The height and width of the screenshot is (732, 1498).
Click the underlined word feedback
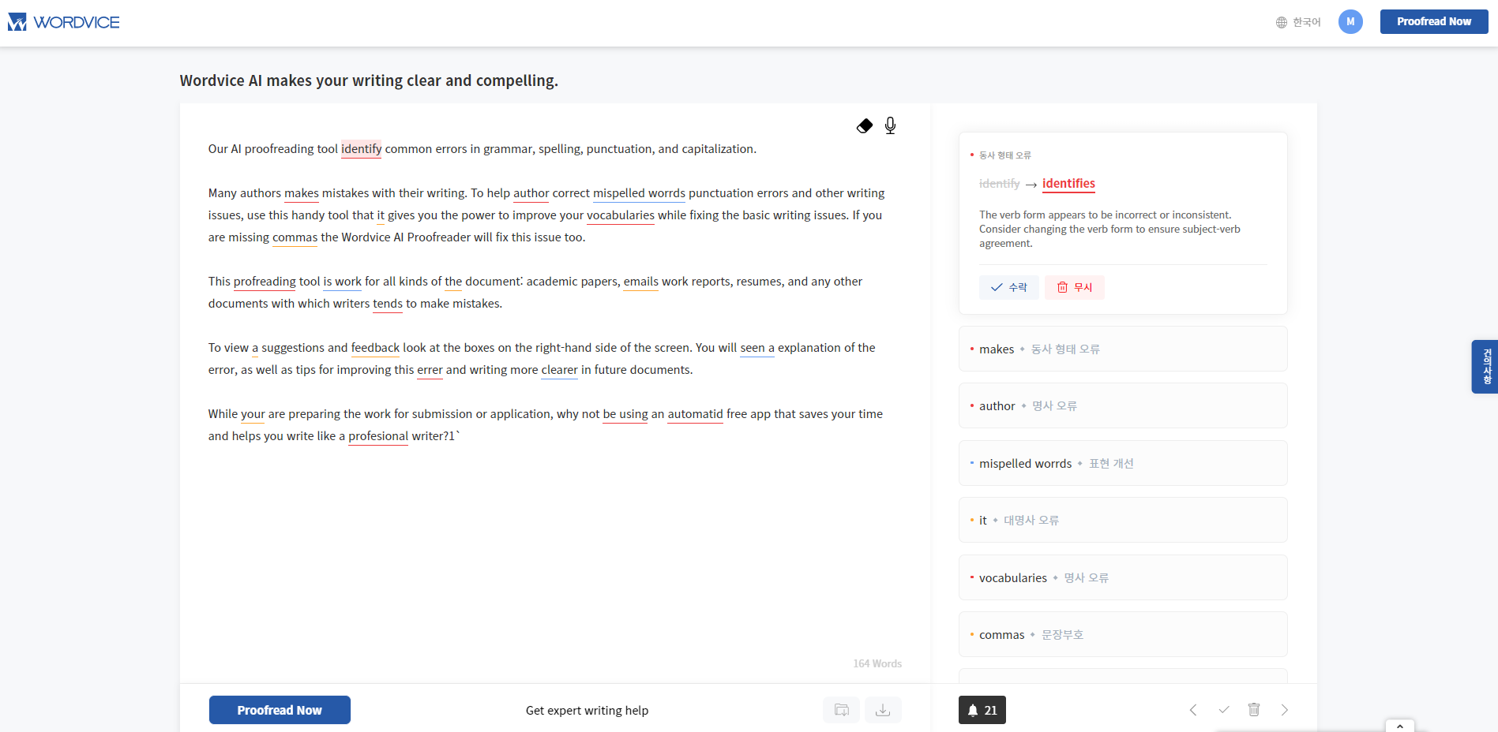click(375, 348)
